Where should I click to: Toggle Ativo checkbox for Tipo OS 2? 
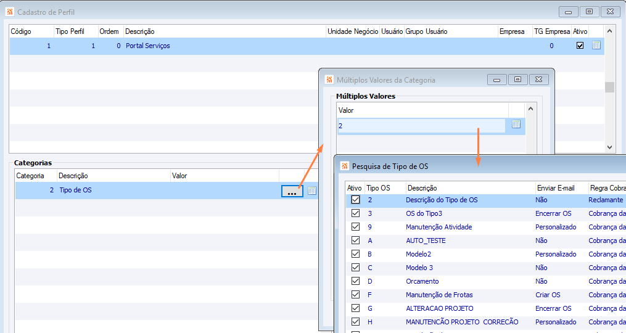tap(355, 200)
